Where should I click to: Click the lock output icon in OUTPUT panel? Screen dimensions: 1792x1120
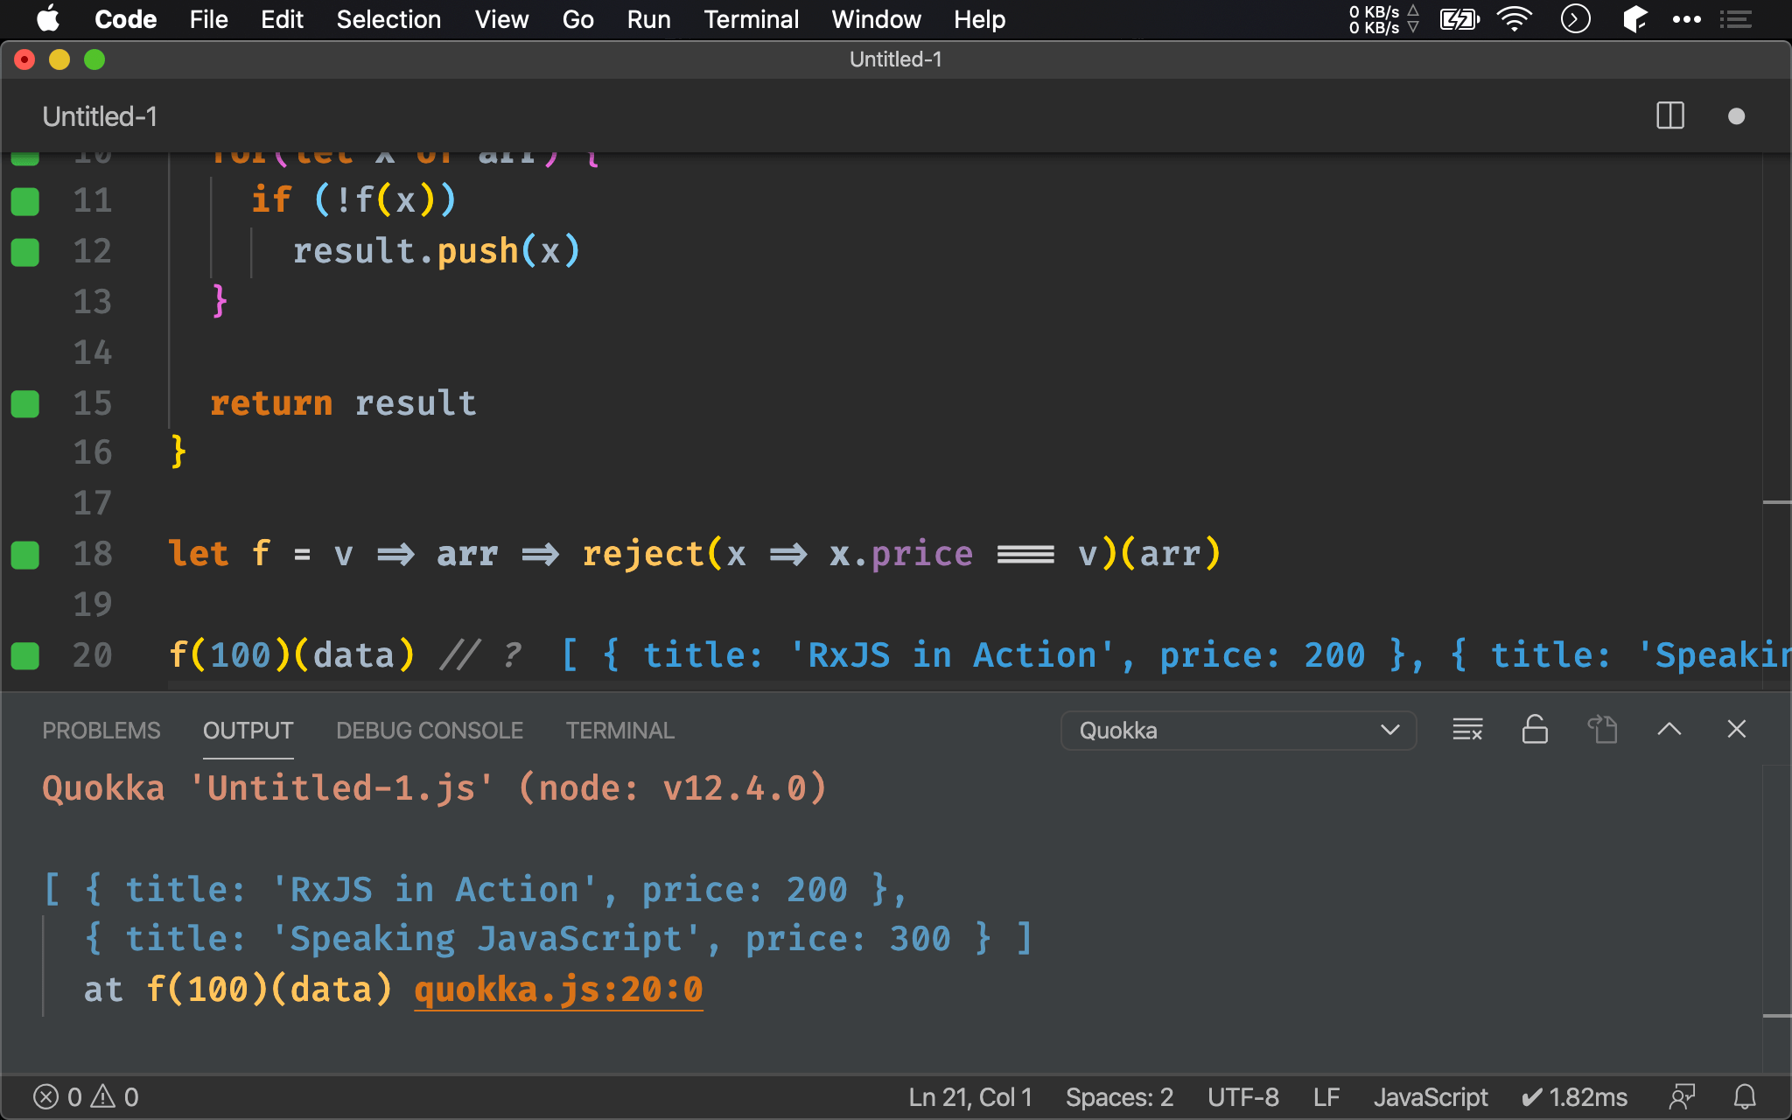1534,731
